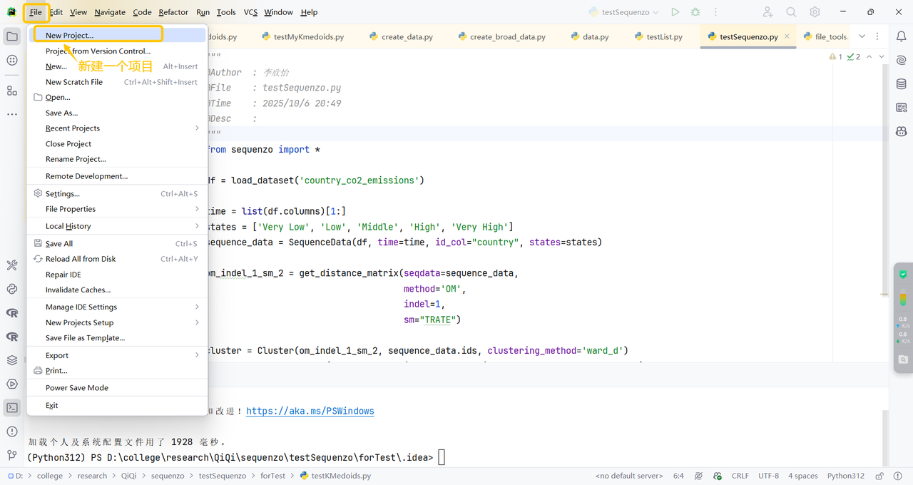Select New Project... from File menu
This screenshot has width=913, height=485.
pyautogui.click(x=69, y=35)
